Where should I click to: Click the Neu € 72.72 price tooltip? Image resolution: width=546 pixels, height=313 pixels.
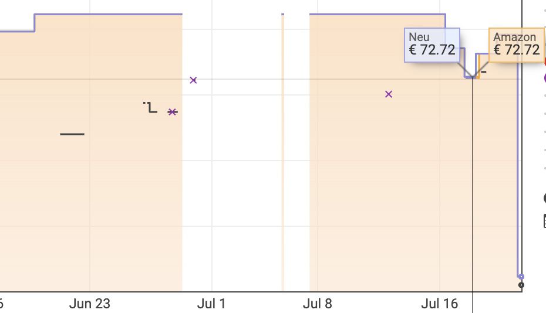point(432,45)
